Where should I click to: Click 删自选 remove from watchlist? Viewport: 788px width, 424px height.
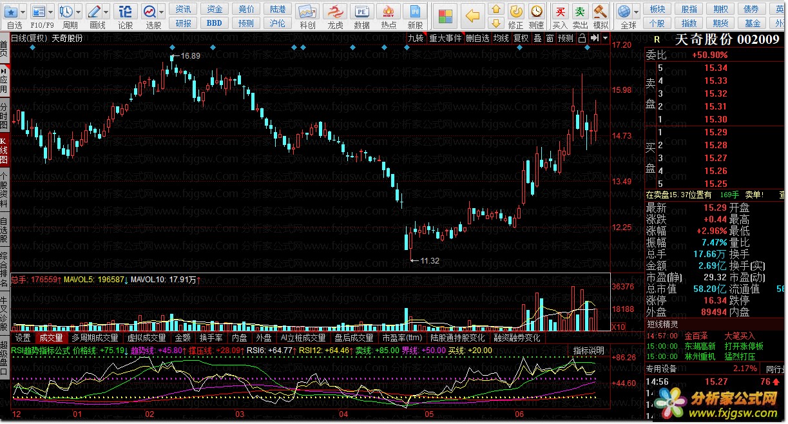(477, 38)
